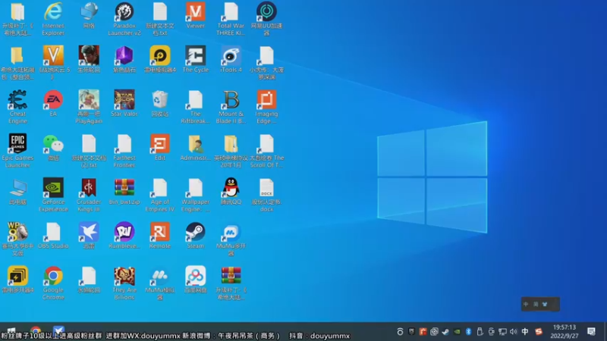Open They Are Billions shortcut

coord(124,283)
